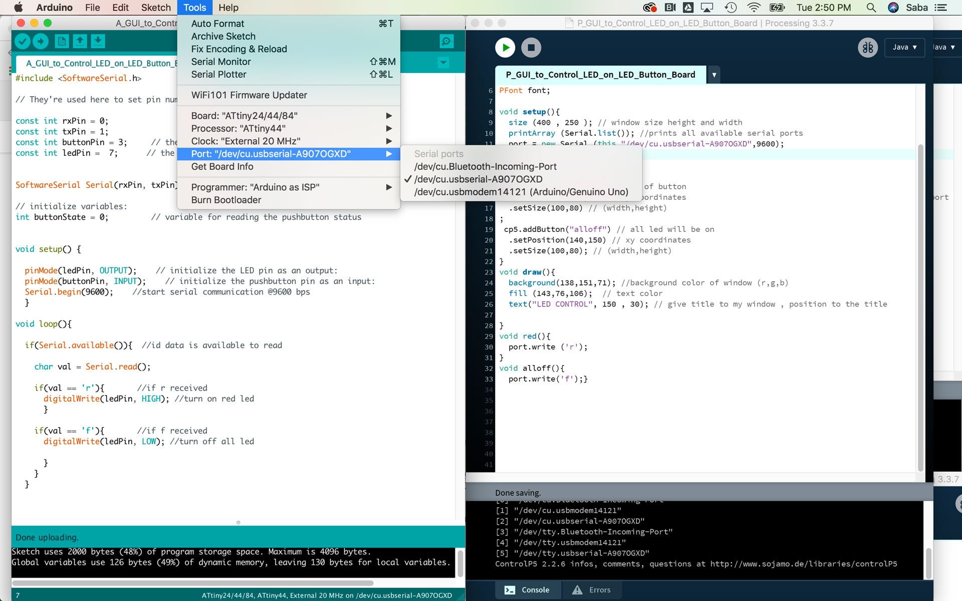
Task: Open Serial Monitor magnifier icon in Arduino
Action: click(x=446, y=41)
